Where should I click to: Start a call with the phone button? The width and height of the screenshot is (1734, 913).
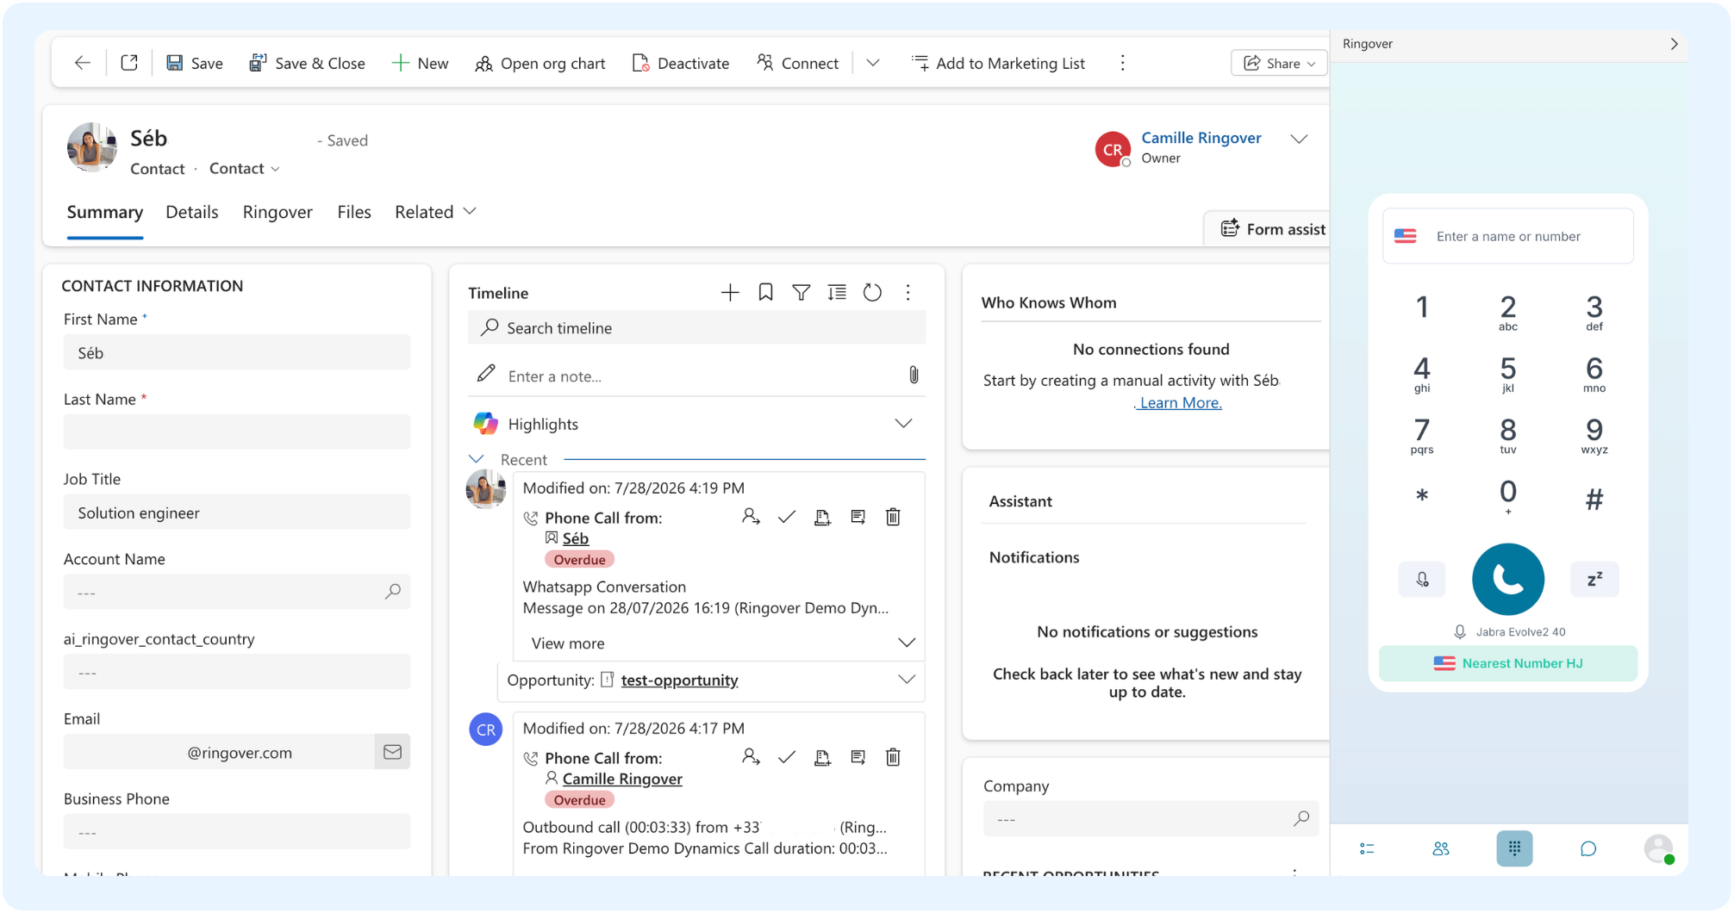[1508, 579]
